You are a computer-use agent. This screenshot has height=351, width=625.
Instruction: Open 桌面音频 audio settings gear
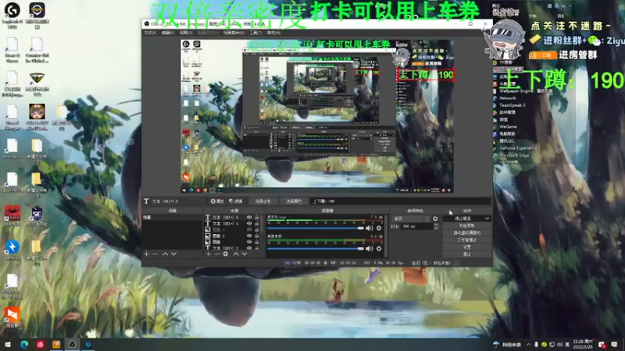379,248
